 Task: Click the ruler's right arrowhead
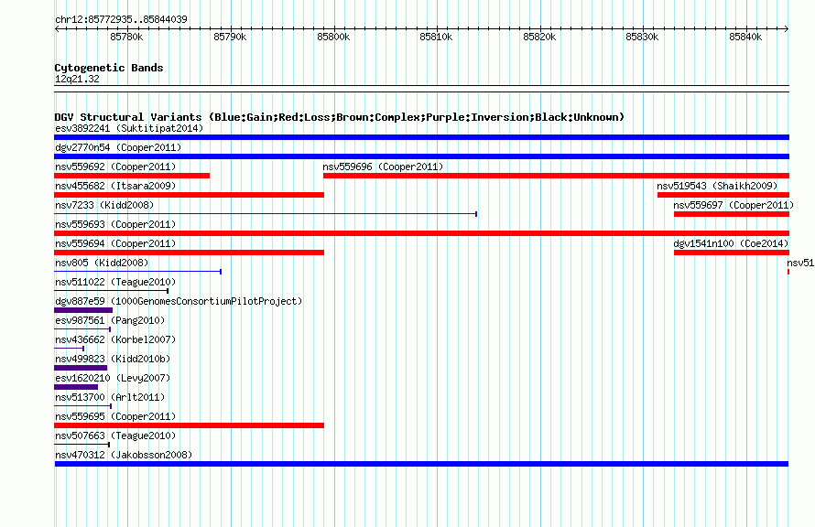787,29
